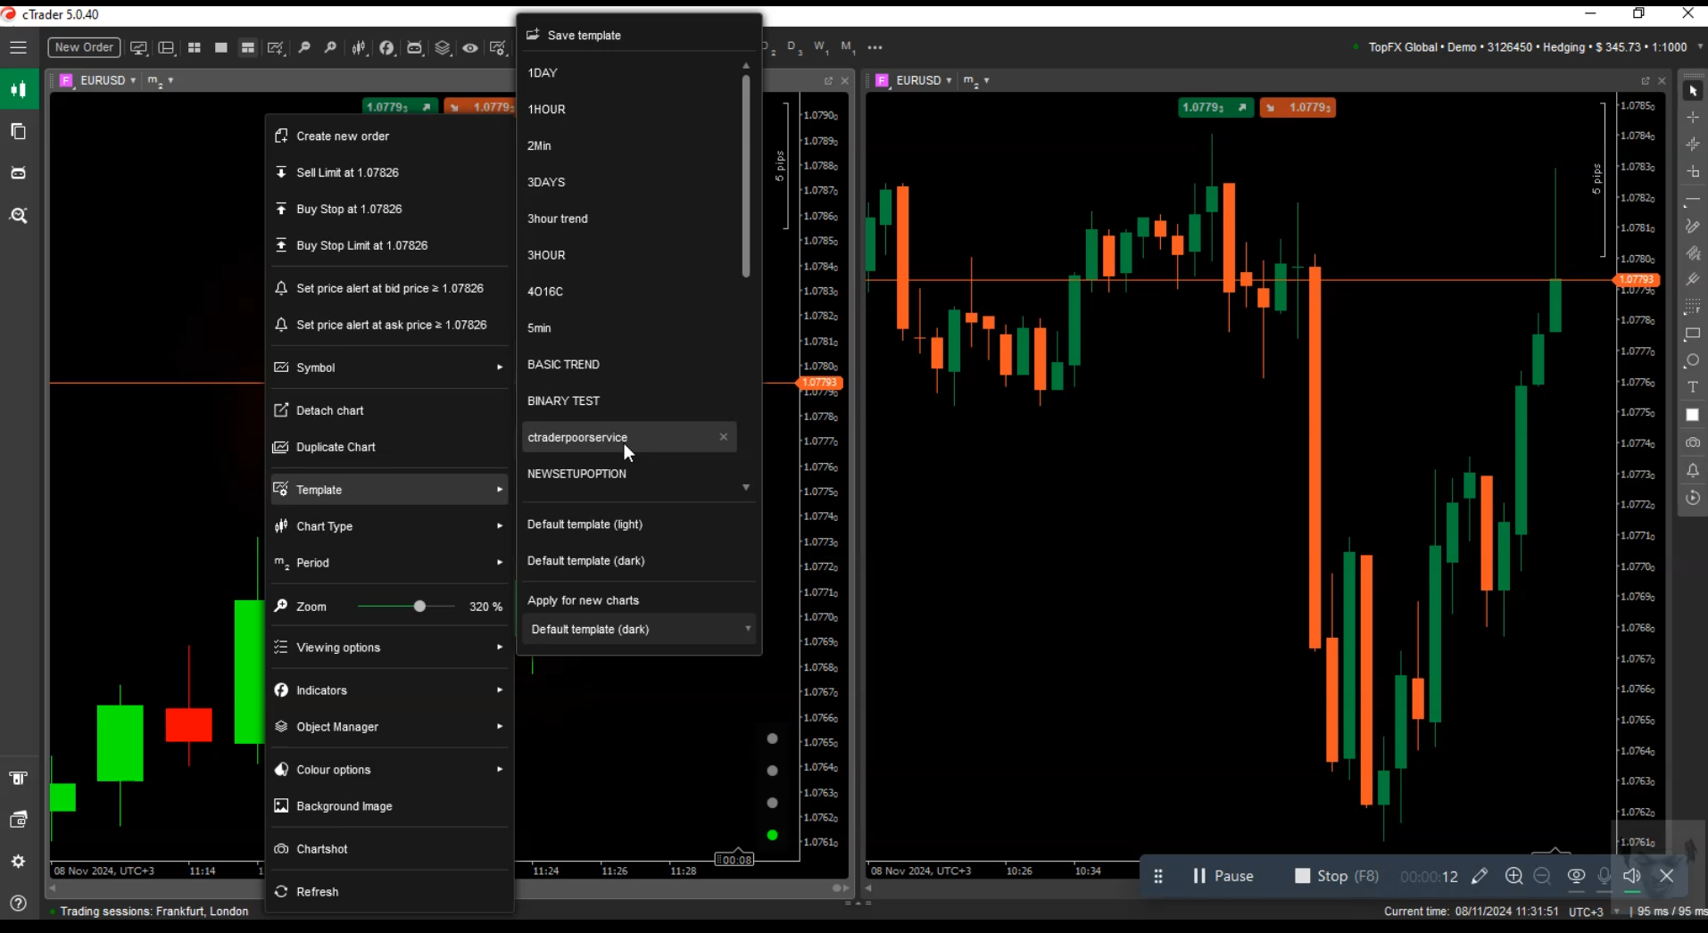Select single chart layout in toolbar

(x=221, y=47)
